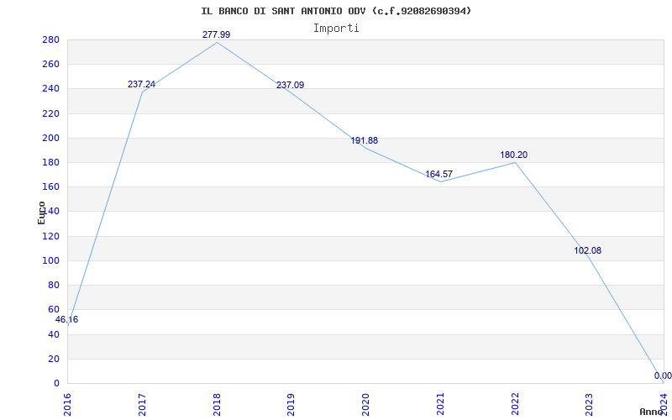Click the 20 y-axis tick label
The width and height of the screenshot is (672, 420).
coord(53,360)
